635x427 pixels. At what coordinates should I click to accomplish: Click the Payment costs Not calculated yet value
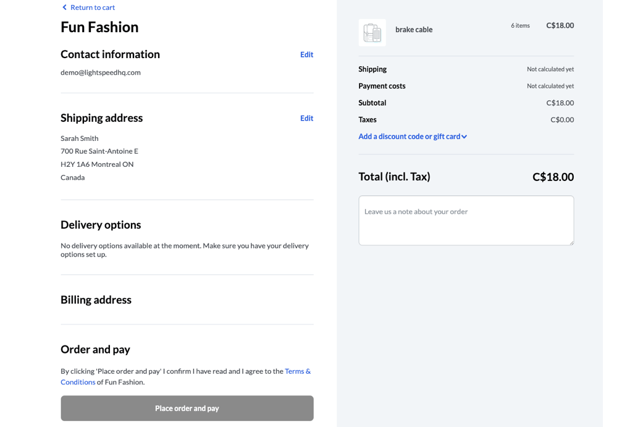pos(550,86)
